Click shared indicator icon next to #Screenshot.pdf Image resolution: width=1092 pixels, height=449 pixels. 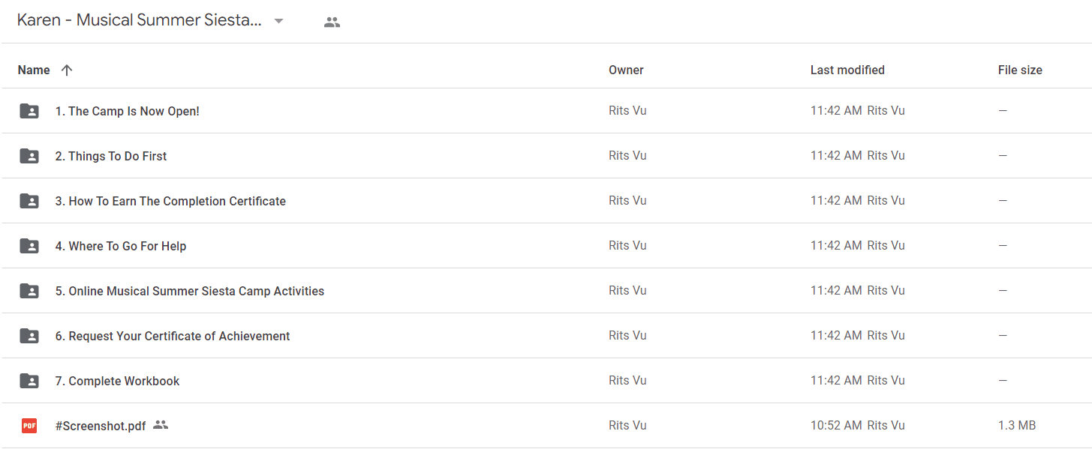click(160, 425)
